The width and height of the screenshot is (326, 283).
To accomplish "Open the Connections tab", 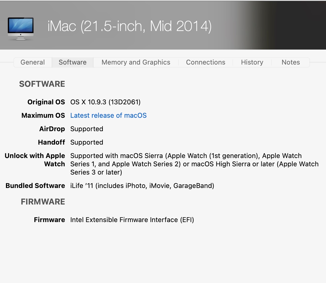I will [x=206, y=62].
